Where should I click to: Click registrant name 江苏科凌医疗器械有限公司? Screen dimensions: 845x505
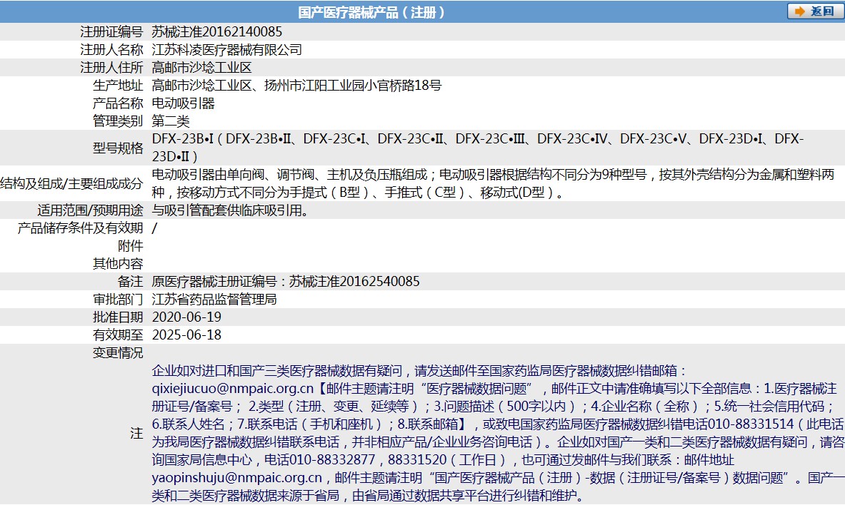tap(227, 49)
